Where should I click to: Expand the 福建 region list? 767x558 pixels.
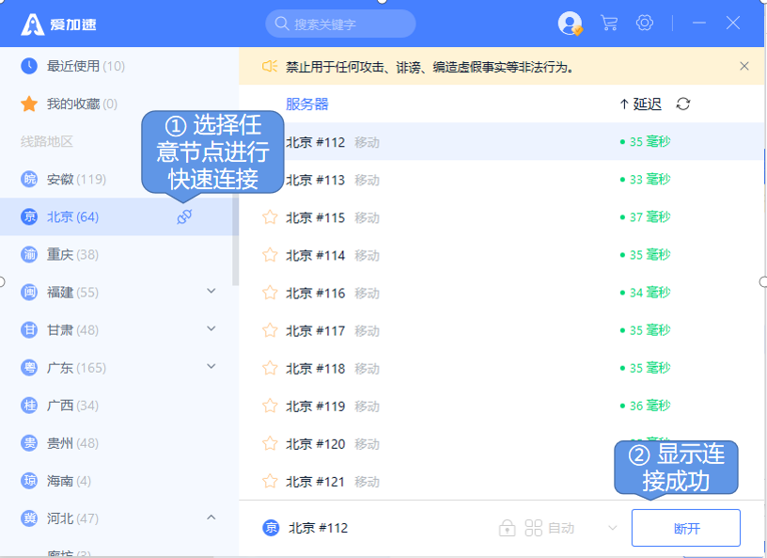point(211,292)
